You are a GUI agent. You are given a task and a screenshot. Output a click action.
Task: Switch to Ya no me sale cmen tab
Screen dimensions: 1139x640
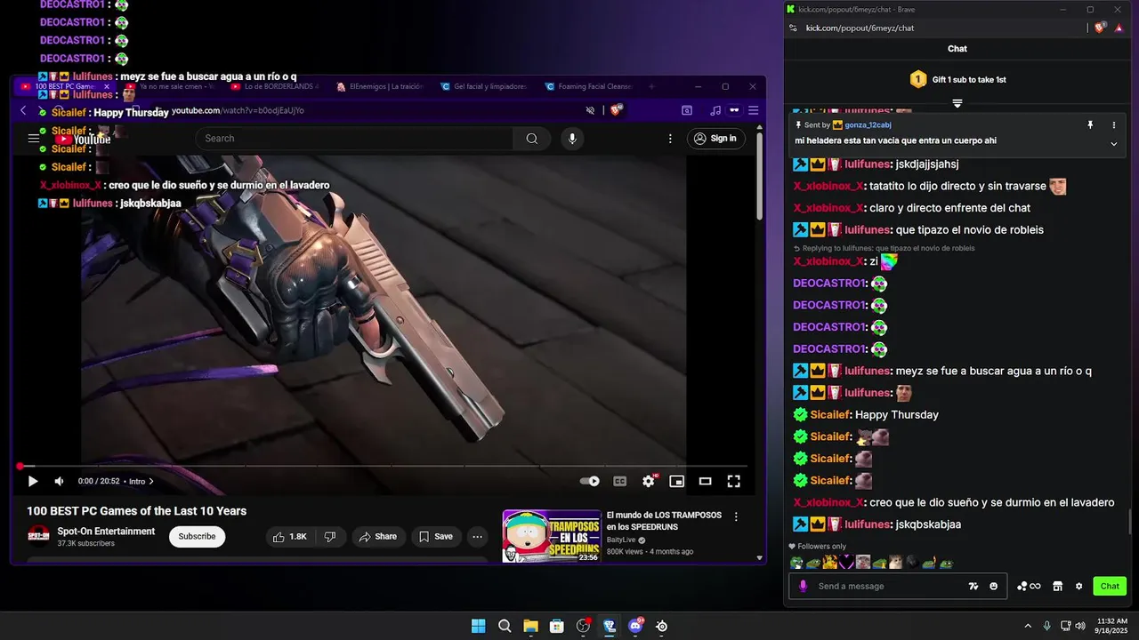tap(169, 86)
